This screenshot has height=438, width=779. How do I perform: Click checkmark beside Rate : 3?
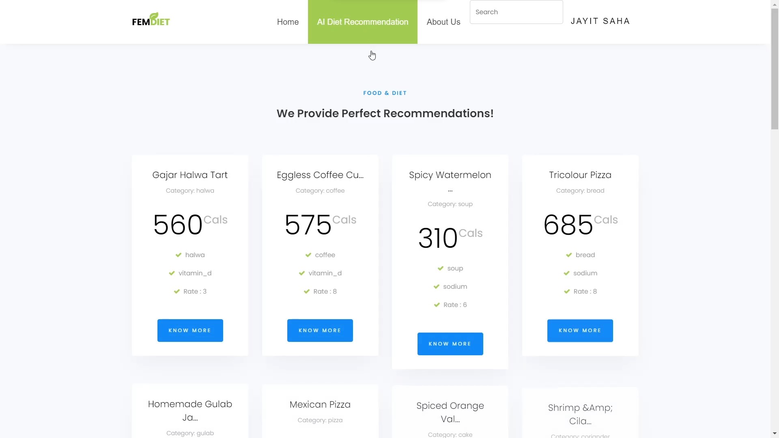click(176, 292)
